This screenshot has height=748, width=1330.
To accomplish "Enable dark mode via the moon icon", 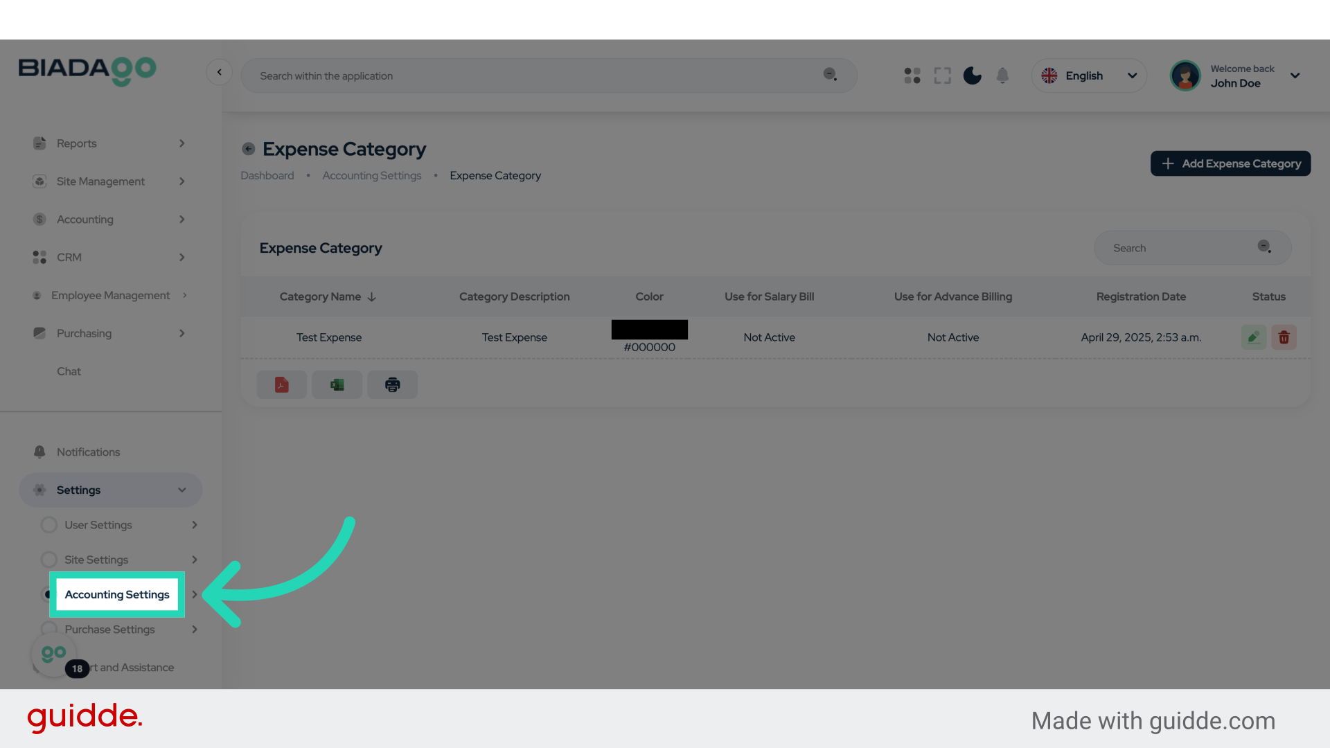I will pyautogui.click(x=972, y=75).
